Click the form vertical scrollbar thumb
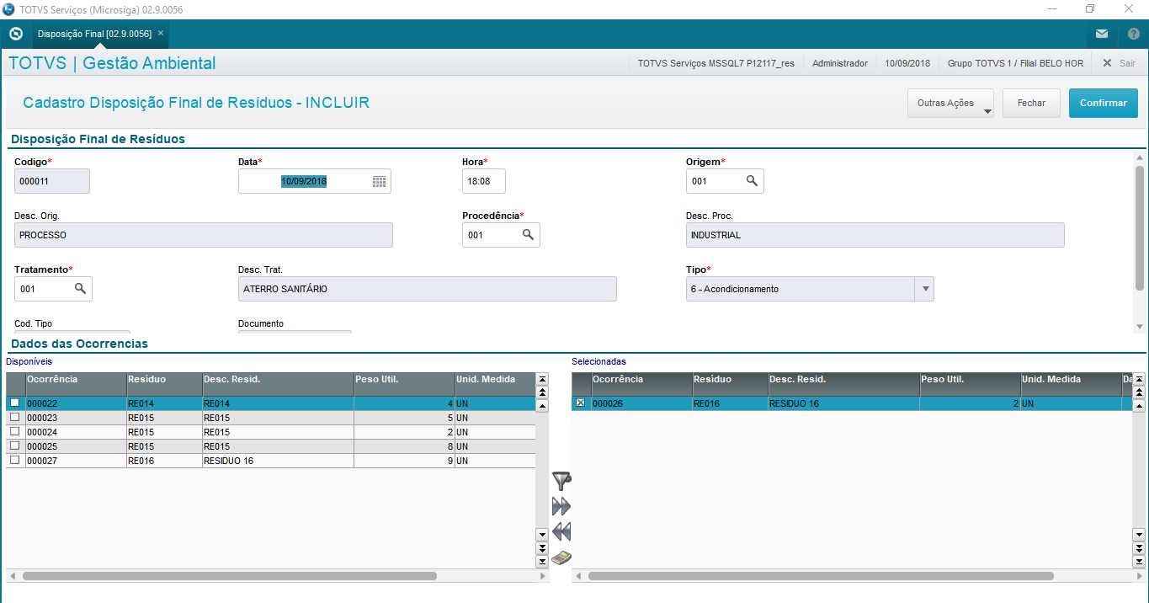 tap(1140, 227)
